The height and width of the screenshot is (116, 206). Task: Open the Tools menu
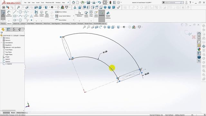pos(42,3)
